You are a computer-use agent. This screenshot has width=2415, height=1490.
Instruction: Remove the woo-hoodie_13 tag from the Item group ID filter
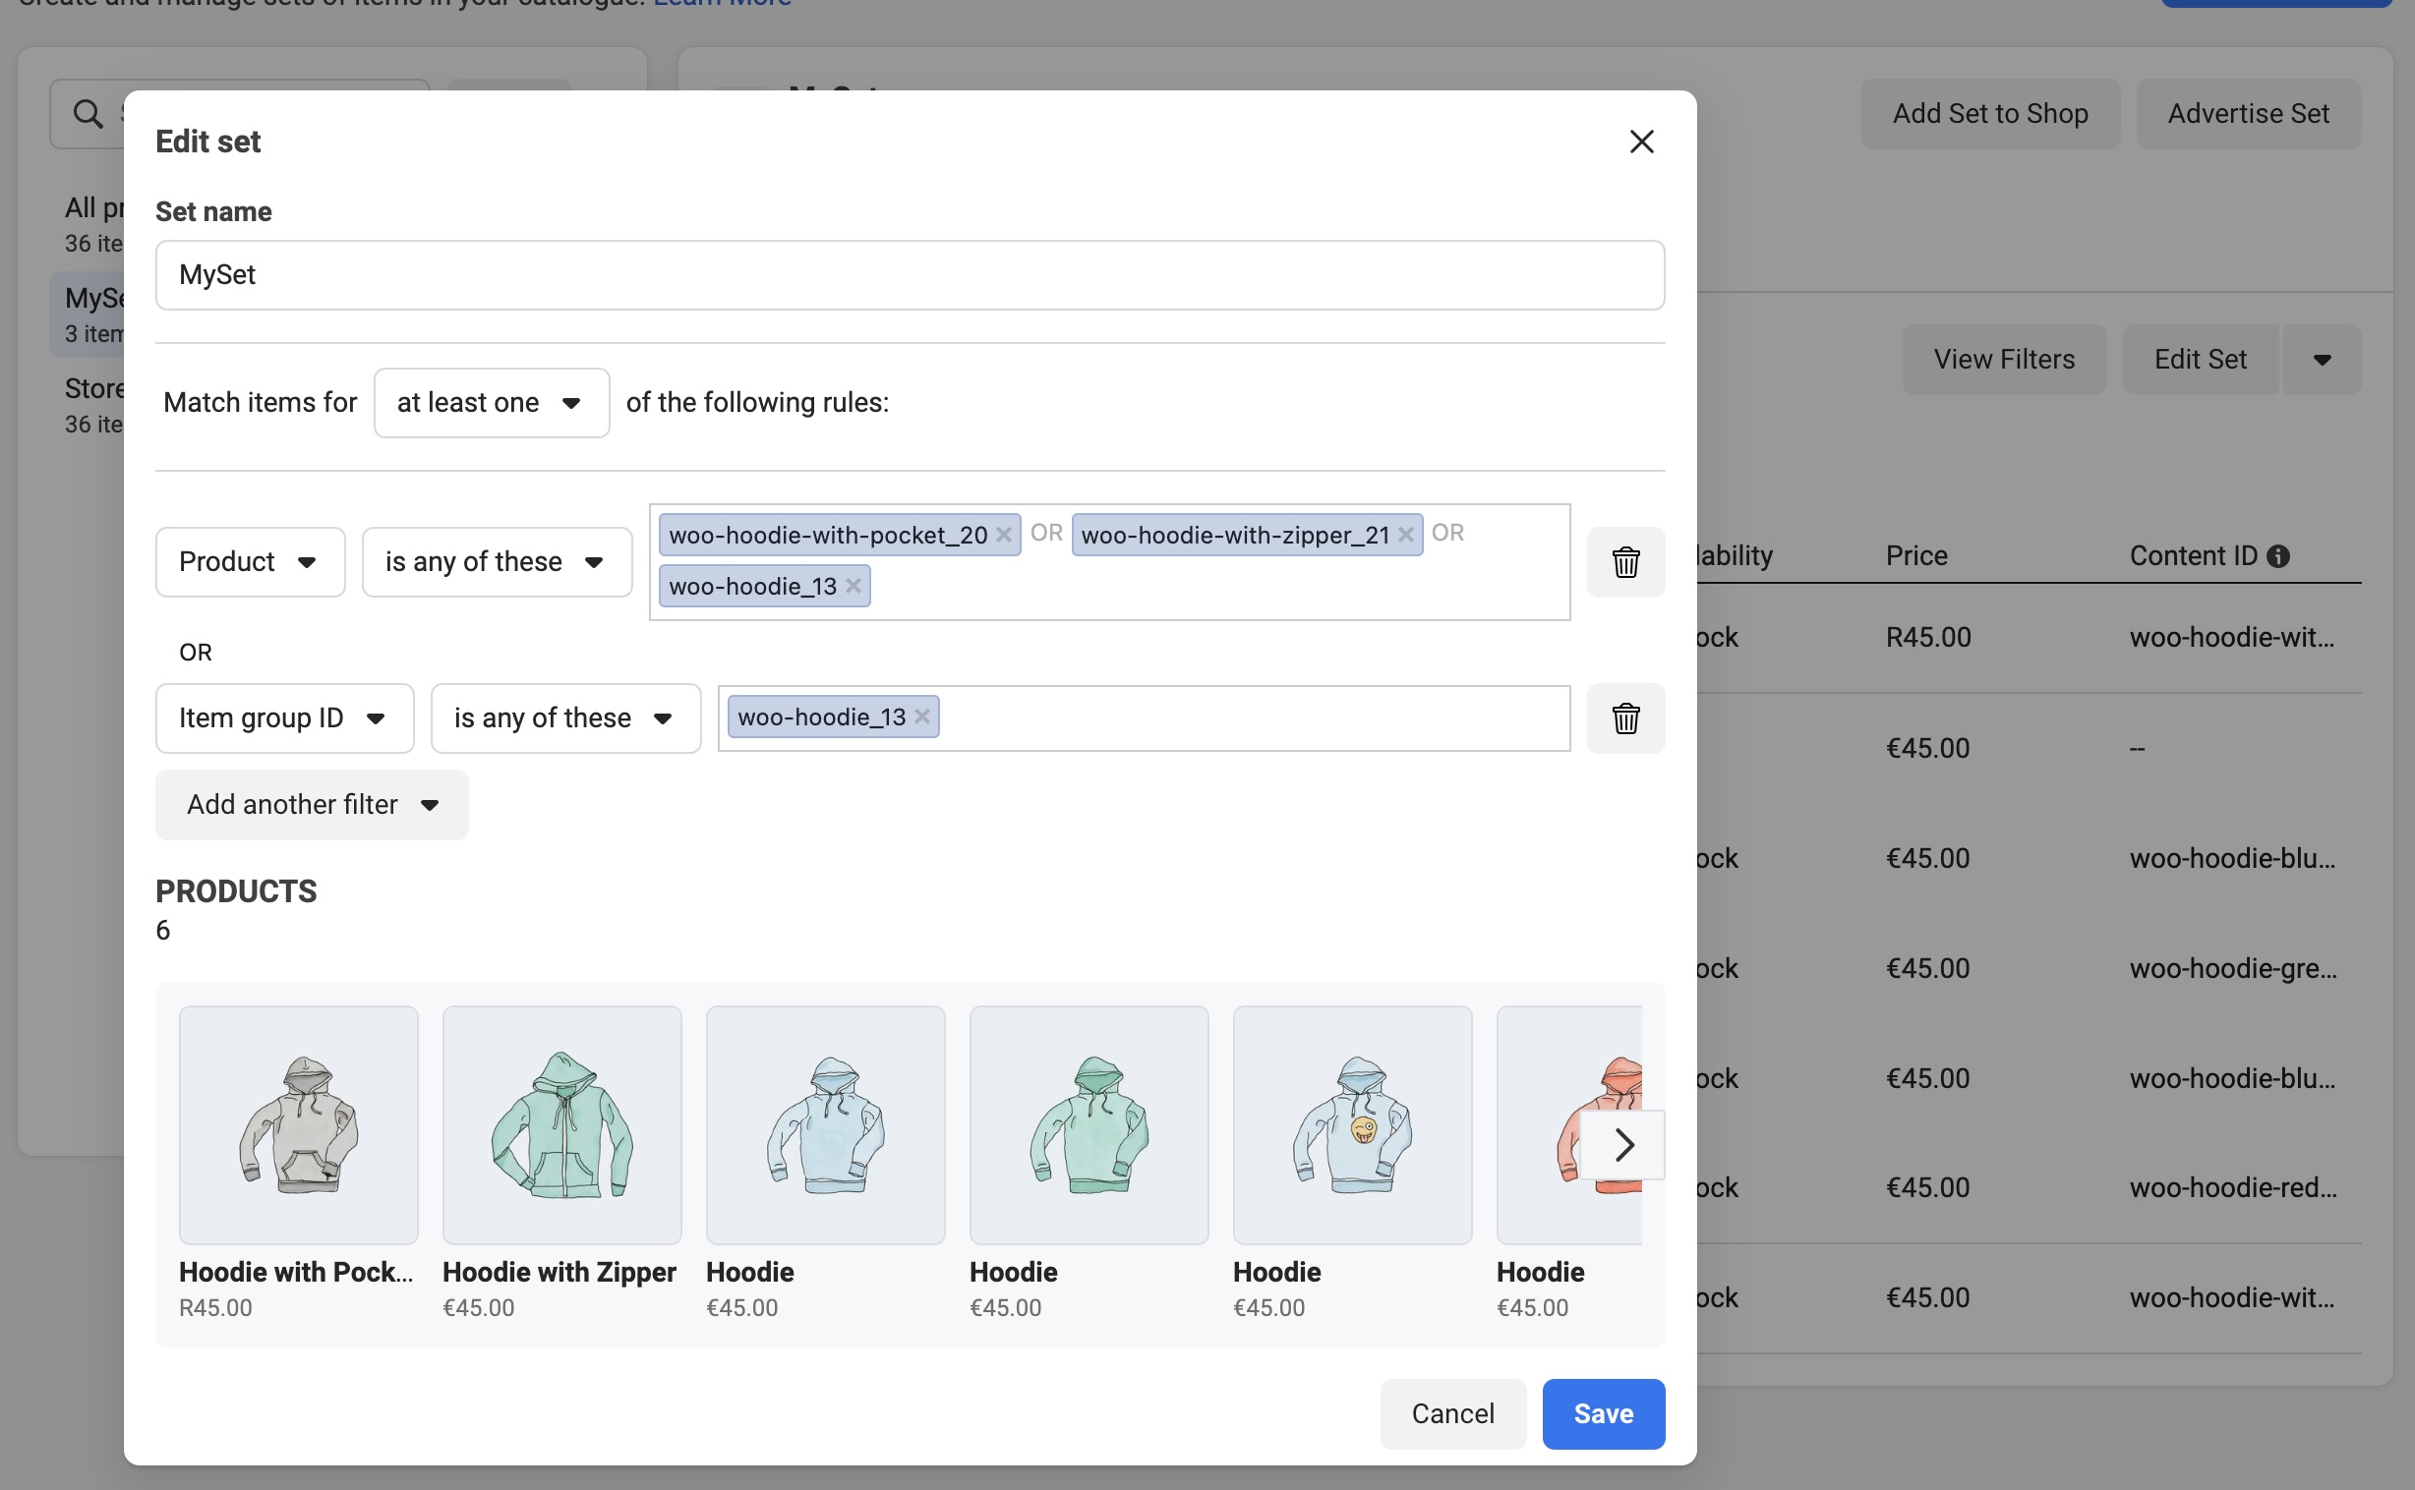921,716
